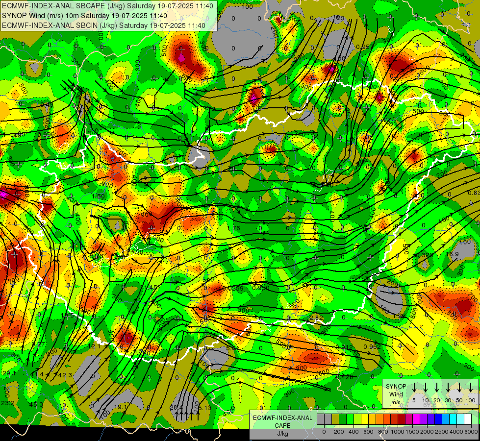Click the '2500' tick label on legend
This screenshot has height=441, width=480.
click(442, 432)
